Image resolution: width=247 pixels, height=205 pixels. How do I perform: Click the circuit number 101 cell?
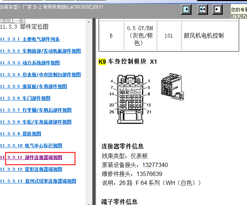tap(169, 35)
